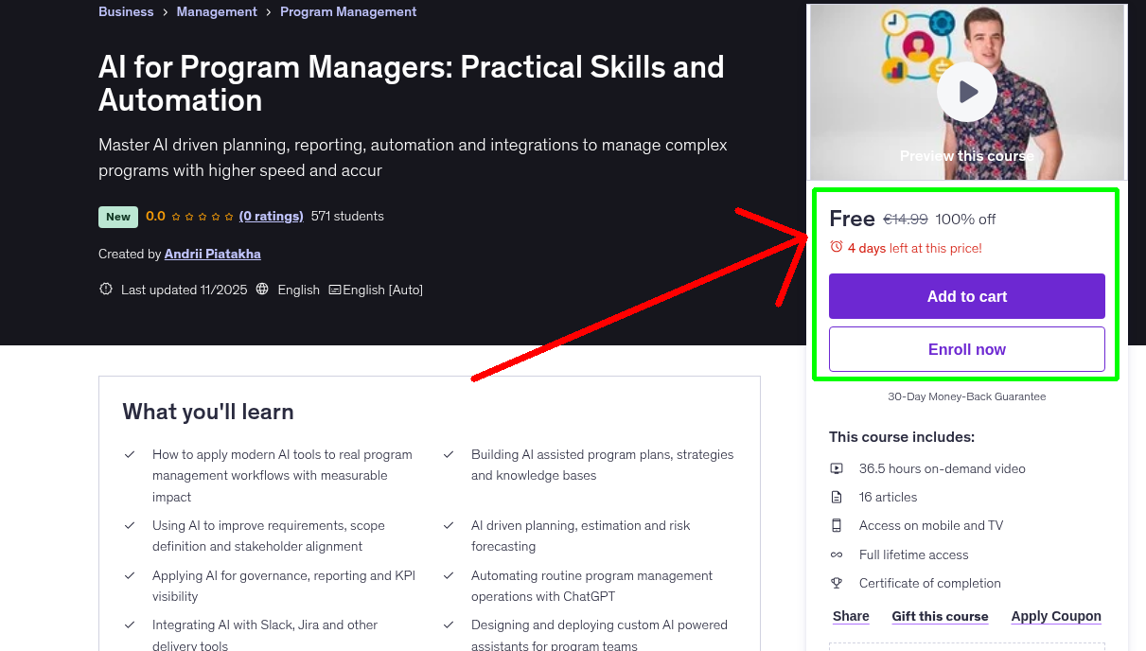The height and width of the screenshot is (651, 1146).
Task: Click the clock icon next to Last updated
Action: (105, 289)
